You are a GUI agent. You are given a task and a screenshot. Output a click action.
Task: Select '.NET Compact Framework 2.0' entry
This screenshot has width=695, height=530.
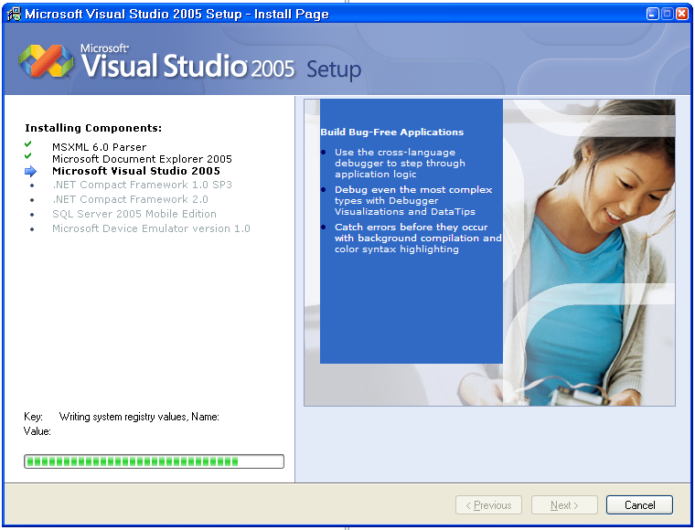pos(130,199)
